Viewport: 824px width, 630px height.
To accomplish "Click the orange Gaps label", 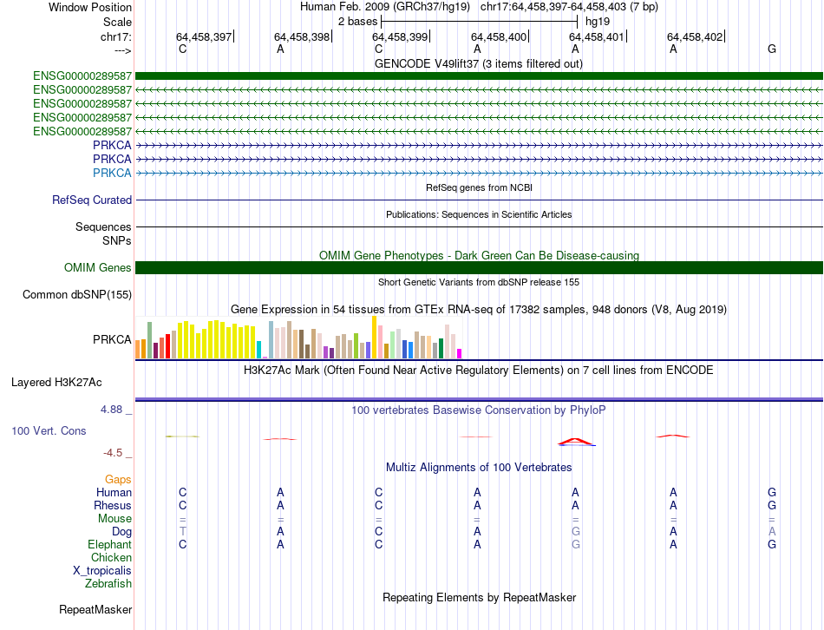I will point(118,480).
